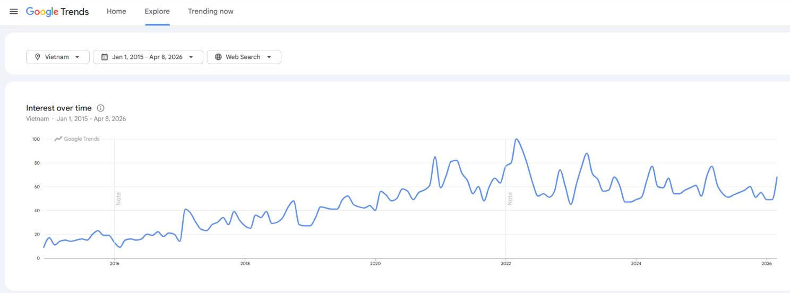Click the 2024 label on time axis
Image resolution: width=790 pixels, height=293 pixels.
636,263
